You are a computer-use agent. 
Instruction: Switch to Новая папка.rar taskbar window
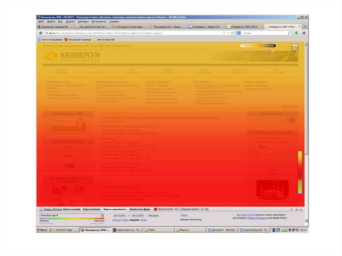click(127, 230)
